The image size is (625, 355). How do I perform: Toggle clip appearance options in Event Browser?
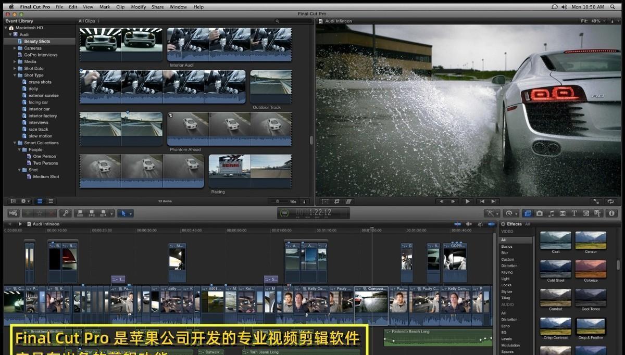coord(305,201)
